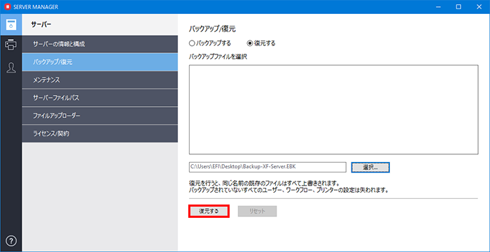Open ライセンス/契約 menu item
490x252 pixels.
(x=100, y=134)
